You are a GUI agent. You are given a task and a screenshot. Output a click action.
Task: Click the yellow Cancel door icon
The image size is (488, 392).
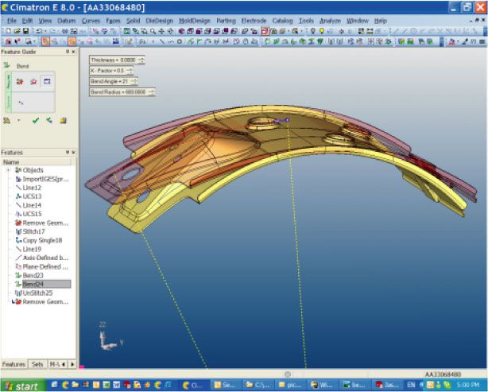(x=63, y=121)
